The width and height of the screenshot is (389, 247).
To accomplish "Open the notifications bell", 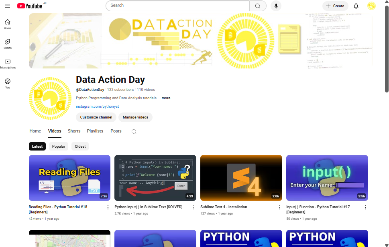I will click(356, 6).
